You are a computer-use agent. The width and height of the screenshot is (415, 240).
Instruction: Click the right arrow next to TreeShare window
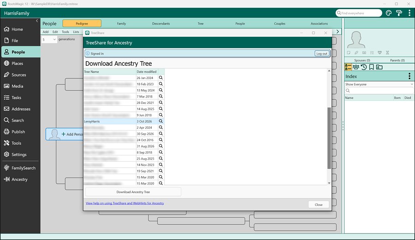point(338,31)
